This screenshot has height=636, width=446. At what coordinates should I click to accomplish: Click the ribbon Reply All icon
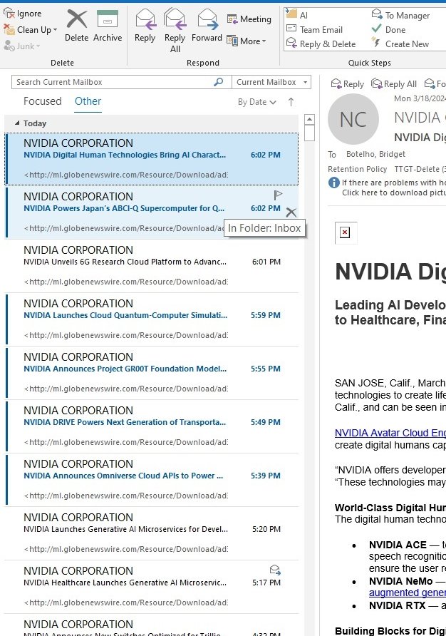coord(175,31)
